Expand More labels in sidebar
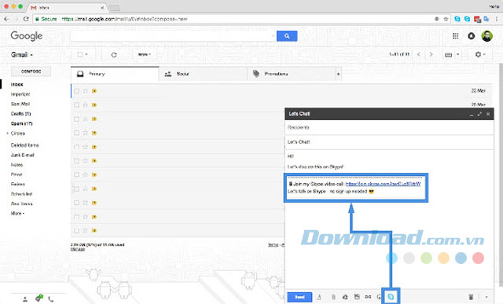503x304 pixels. point(17,213)
